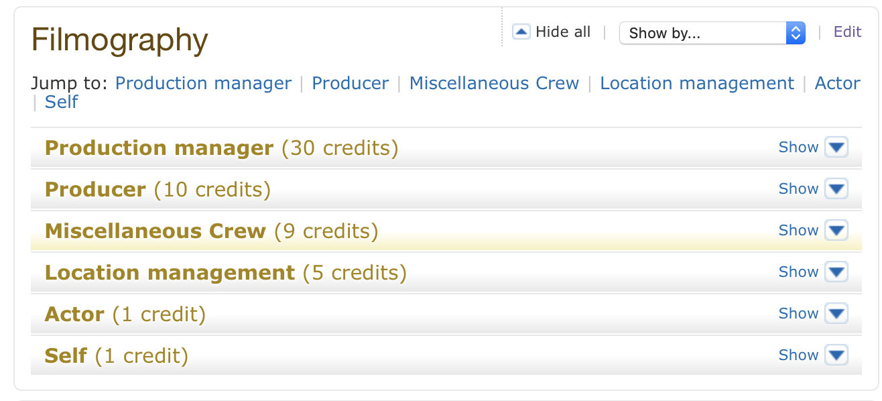The height and width of the screenshot is (401, 882).
Task: Expand the Miscellaneous Crew 9 credits header
Action: (446, 231)
